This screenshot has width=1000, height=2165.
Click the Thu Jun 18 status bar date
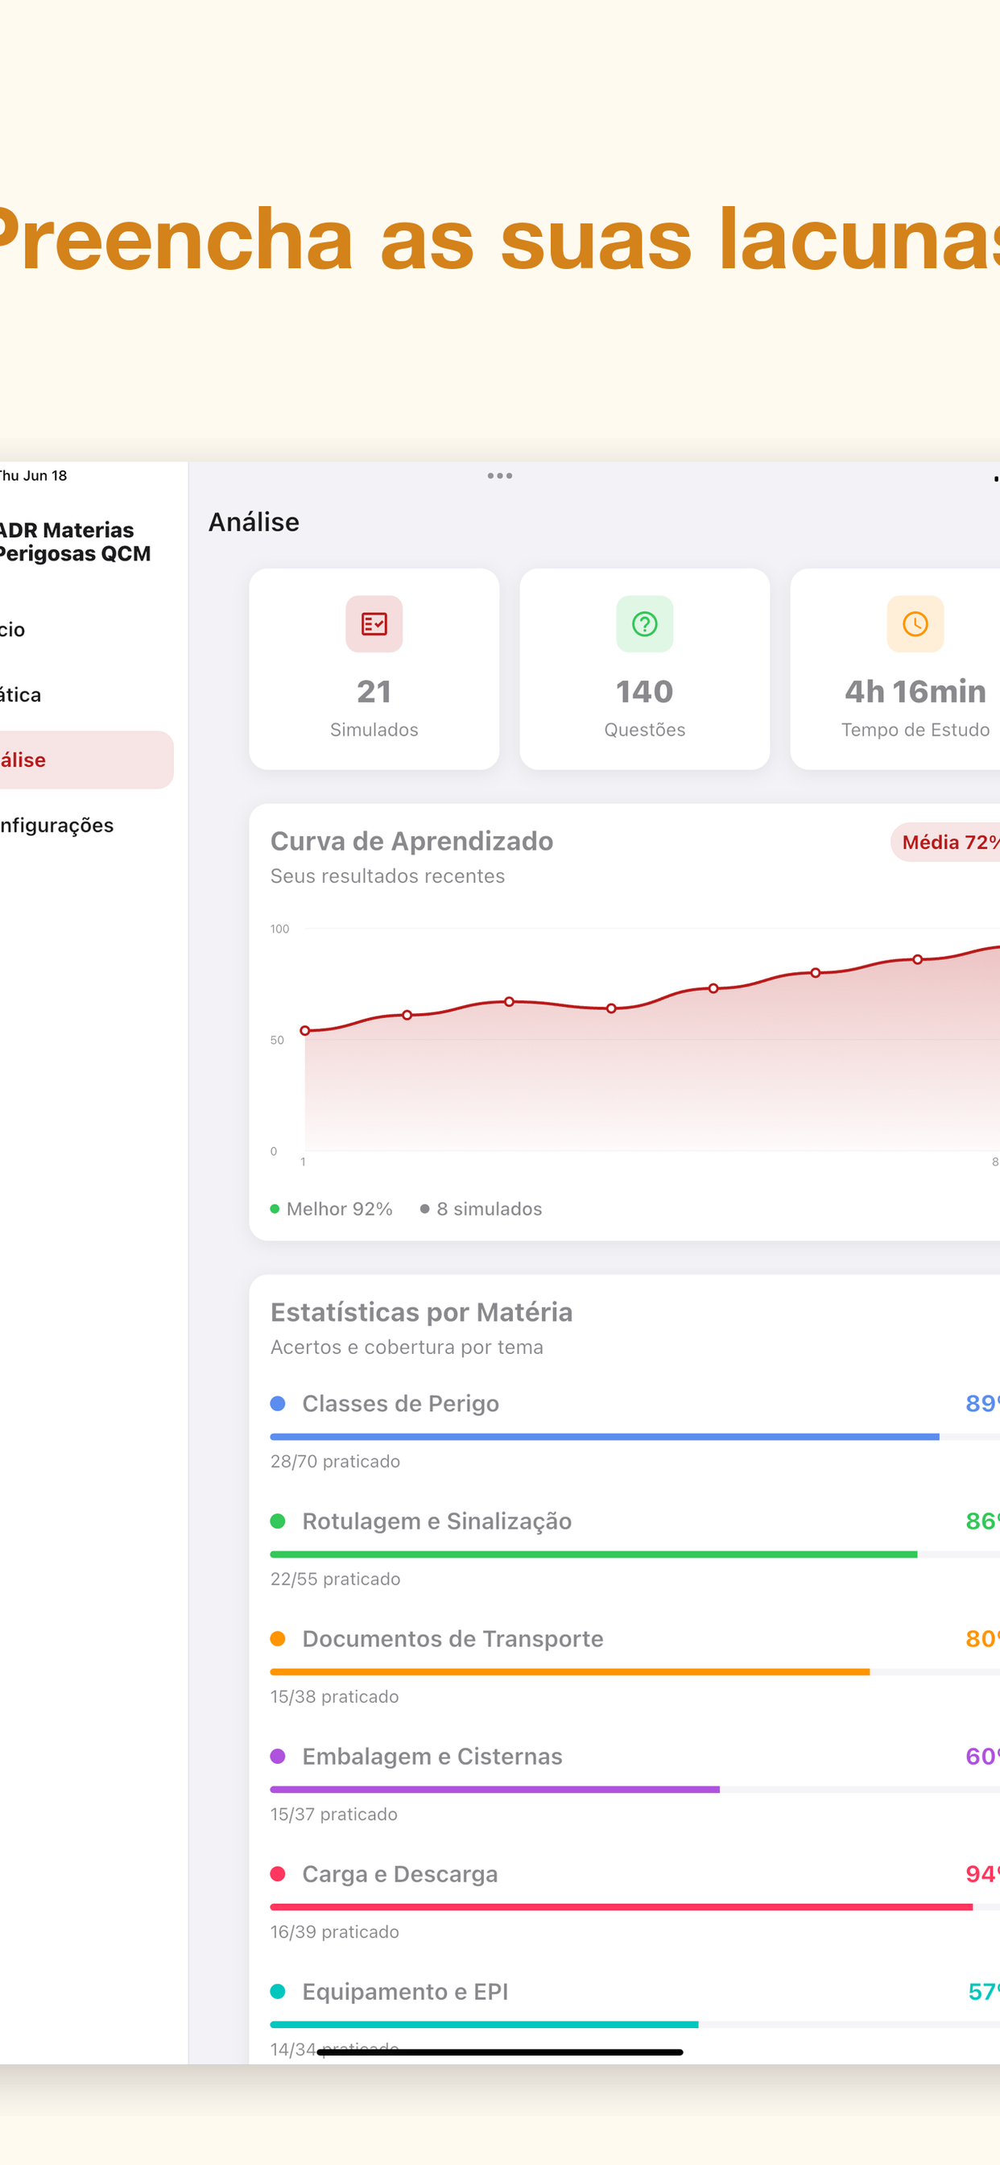click(x=34, y=476)
